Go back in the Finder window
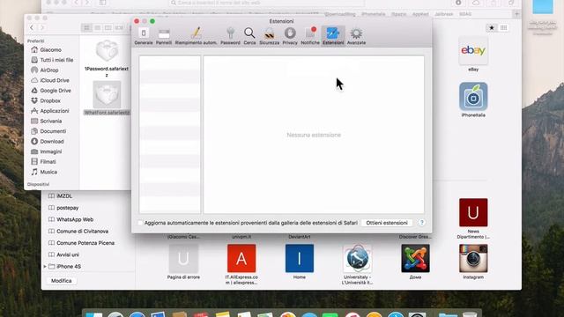 (x=32, y=27)
